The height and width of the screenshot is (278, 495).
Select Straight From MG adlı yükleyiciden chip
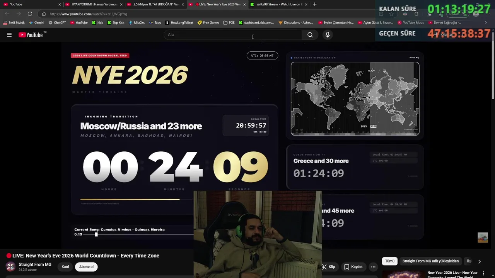tap(430, 261)
